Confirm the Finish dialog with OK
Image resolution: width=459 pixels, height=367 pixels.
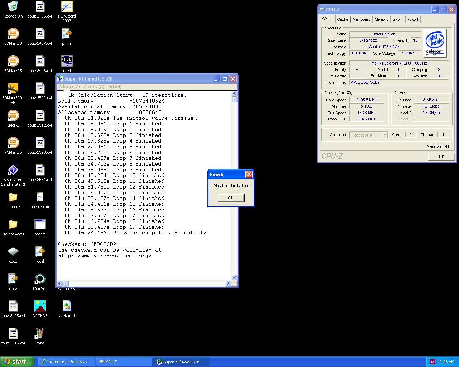click(231, 198)
